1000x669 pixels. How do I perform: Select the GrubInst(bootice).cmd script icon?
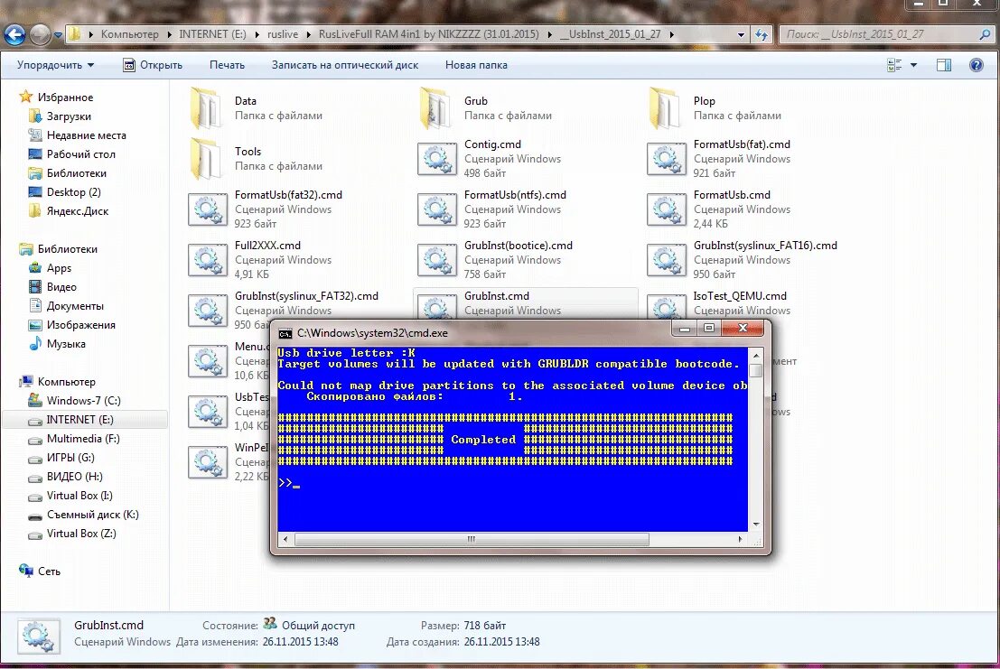[x=437, y=260]
